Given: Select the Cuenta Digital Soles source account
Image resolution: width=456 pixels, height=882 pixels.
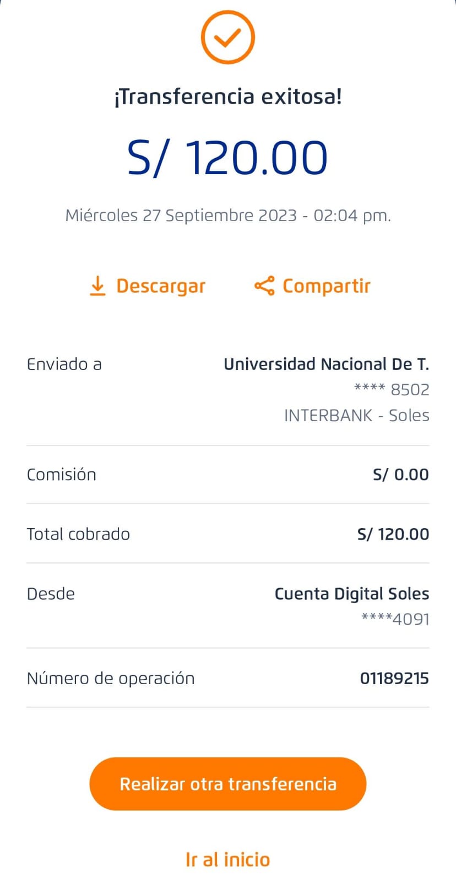Looking at the screenshot, I should tap(351, 594).
